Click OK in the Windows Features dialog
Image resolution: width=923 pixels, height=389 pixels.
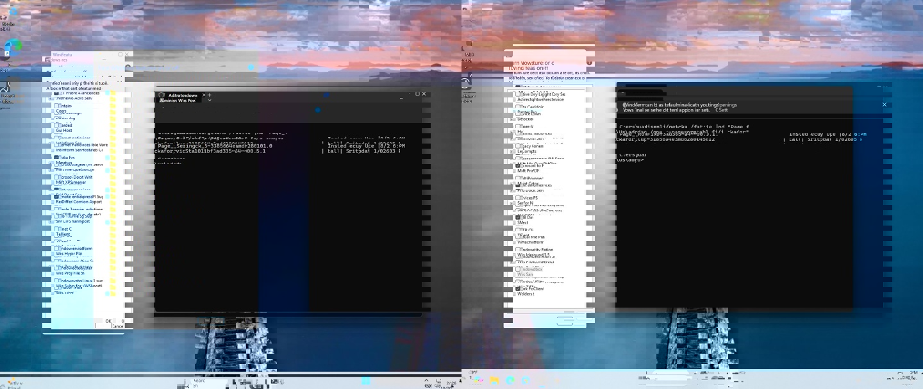(108, 321)
